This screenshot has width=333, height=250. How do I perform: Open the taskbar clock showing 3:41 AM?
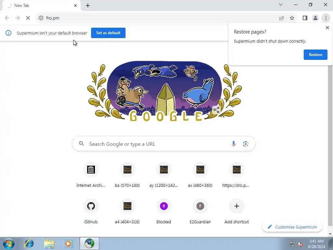coord(316,244)
